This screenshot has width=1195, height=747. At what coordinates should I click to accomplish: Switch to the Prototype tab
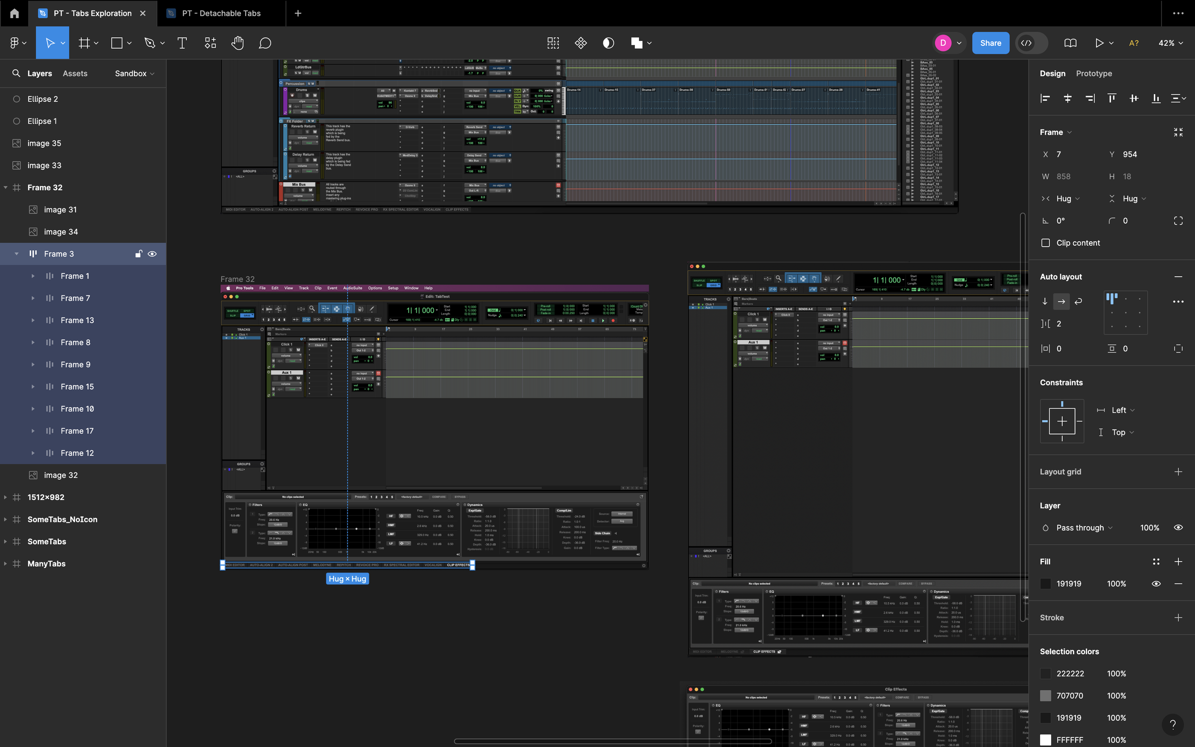point(1094,73)
